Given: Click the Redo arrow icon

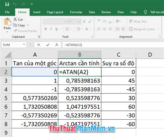Looking at the screenshot, I should [23, 4].
